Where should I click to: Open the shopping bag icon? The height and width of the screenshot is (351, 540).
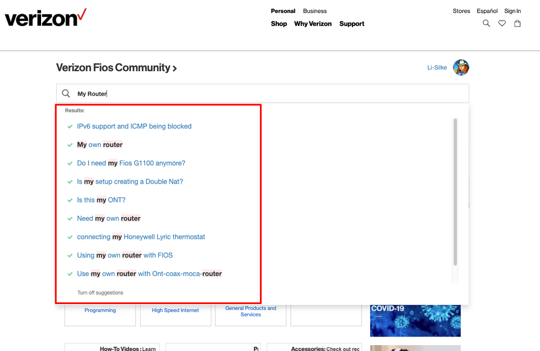coord(517,23)
